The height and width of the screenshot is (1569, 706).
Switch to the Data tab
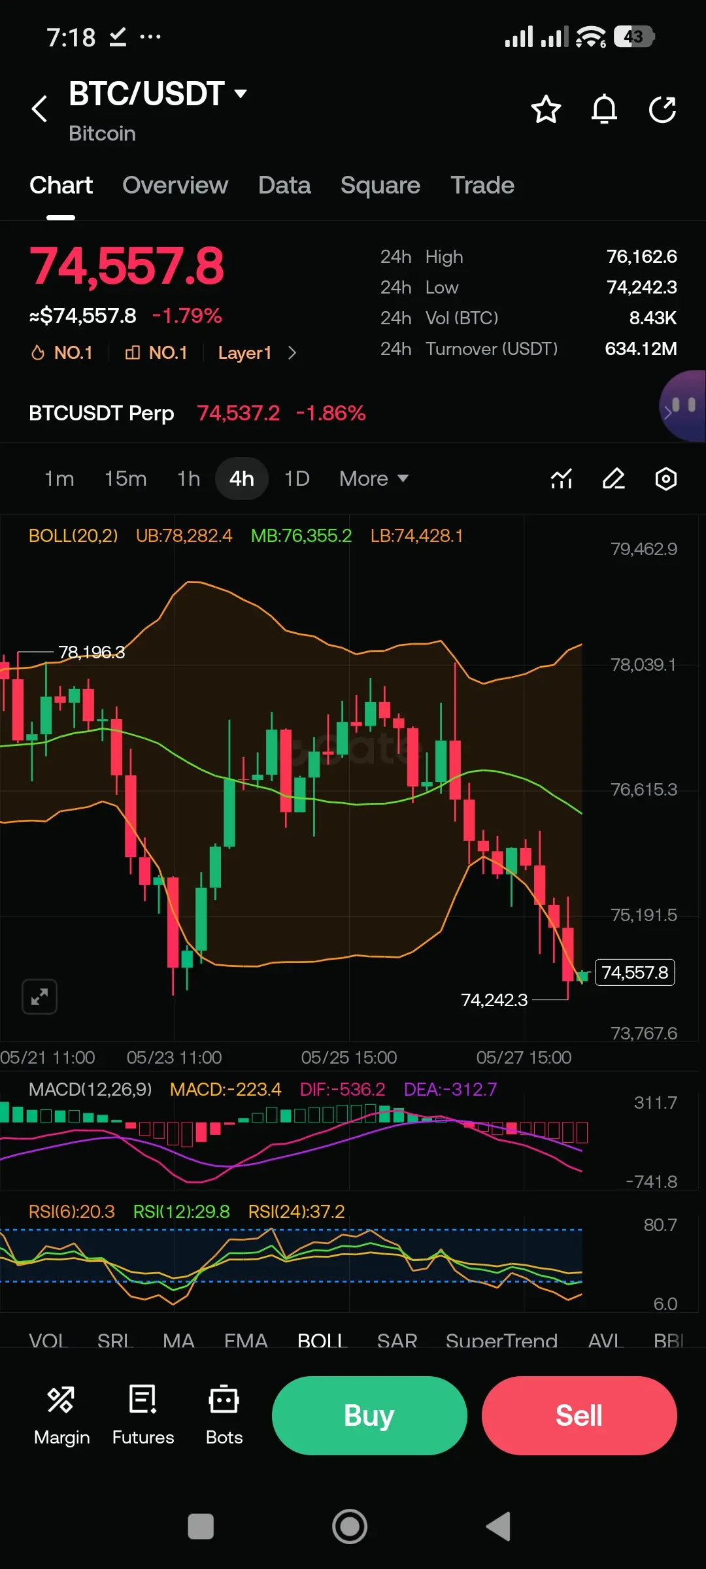[284, 186]
